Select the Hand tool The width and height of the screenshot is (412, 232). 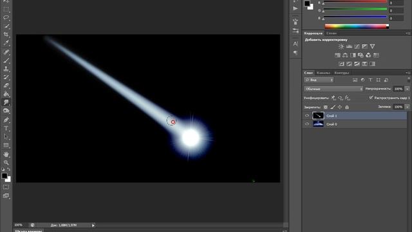6,155
